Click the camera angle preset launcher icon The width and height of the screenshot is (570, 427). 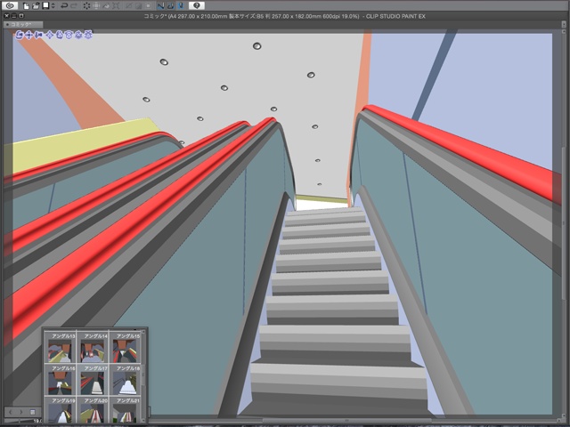pyautogui.click(x=33, y=412)
